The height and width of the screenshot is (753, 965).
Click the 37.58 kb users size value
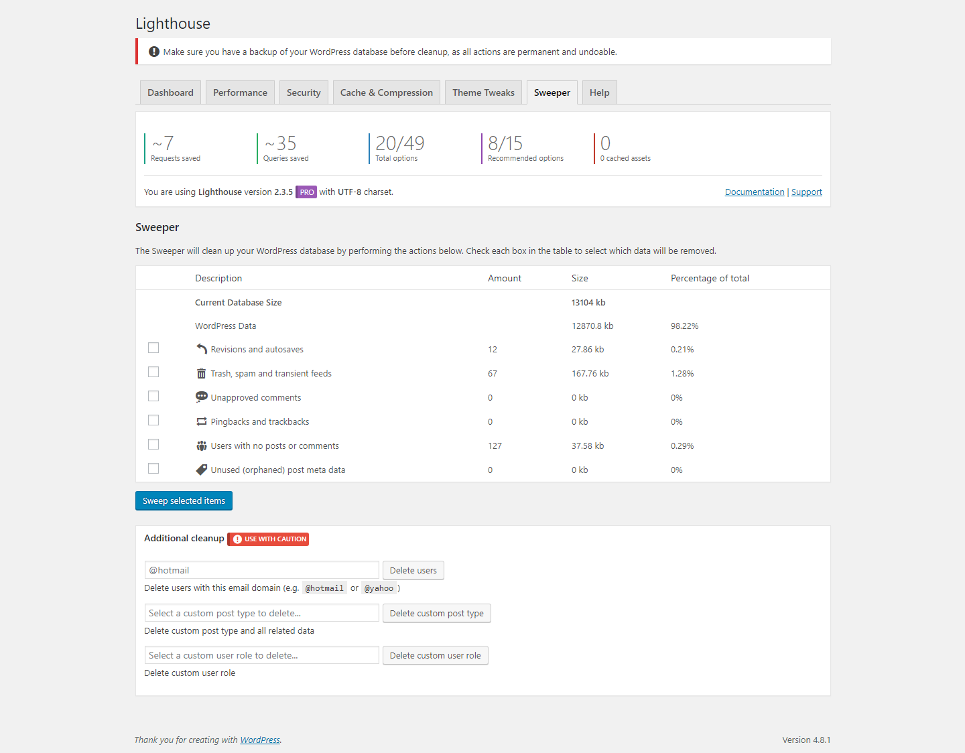click(x=588, y=446)
